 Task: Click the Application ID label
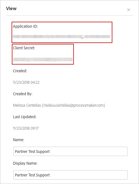coord(25,26)
